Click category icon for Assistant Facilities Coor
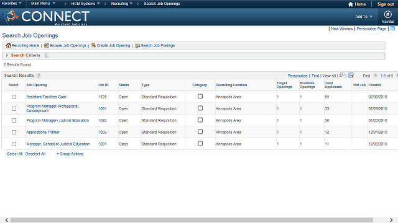 pyautogui.click(x=200, y=97)
